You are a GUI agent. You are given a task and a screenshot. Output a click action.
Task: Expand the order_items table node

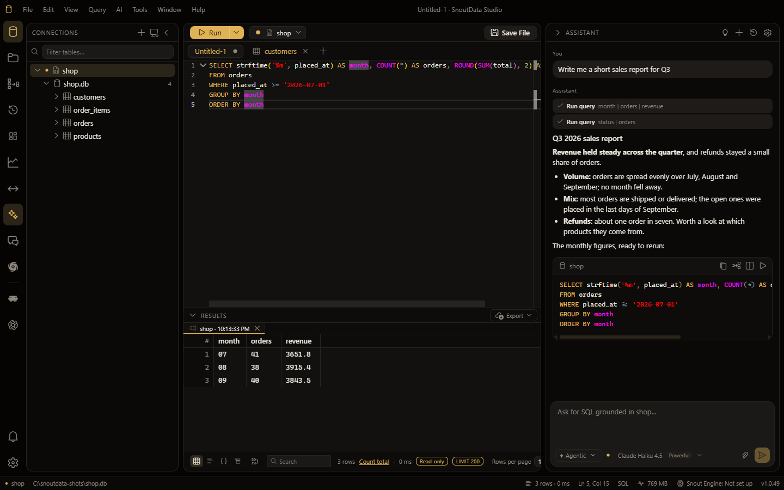pyautogui.click(x=56, y=110)
